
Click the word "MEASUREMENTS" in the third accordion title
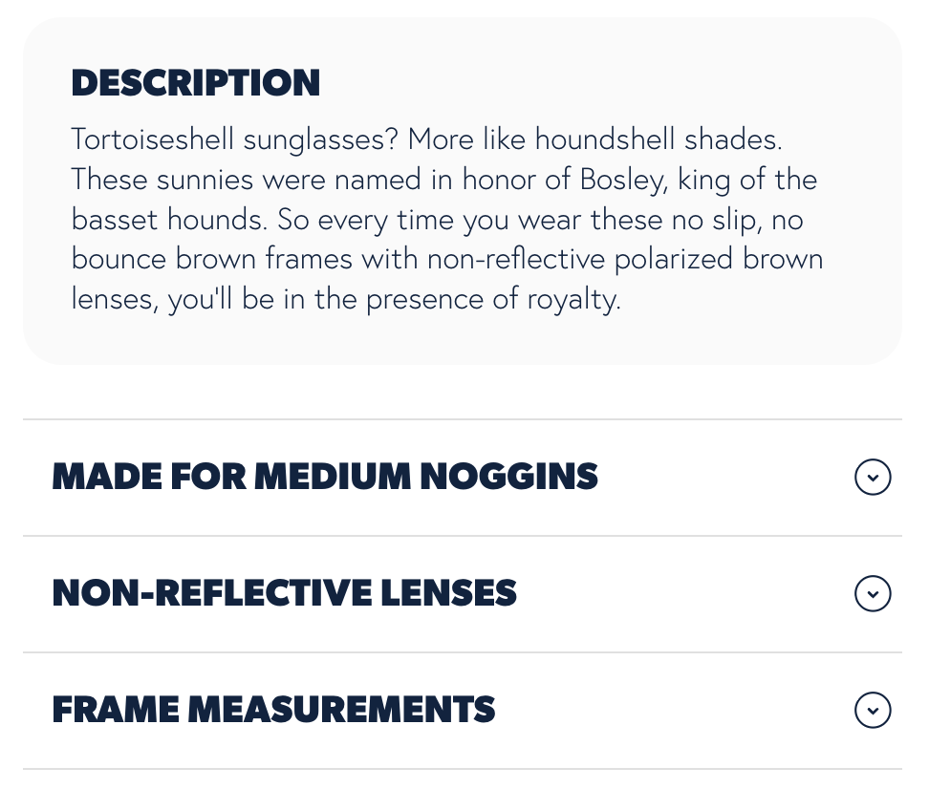341,710
